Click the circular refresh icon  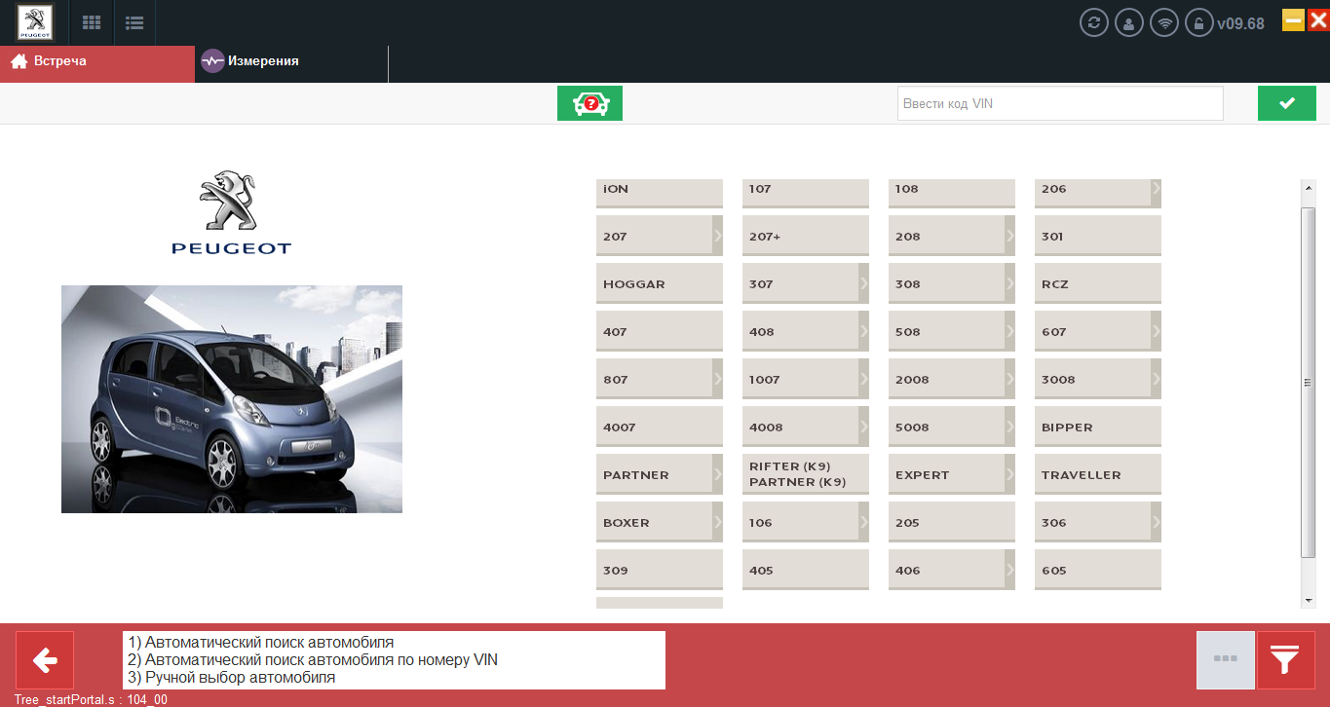(x=1094, y=22)
